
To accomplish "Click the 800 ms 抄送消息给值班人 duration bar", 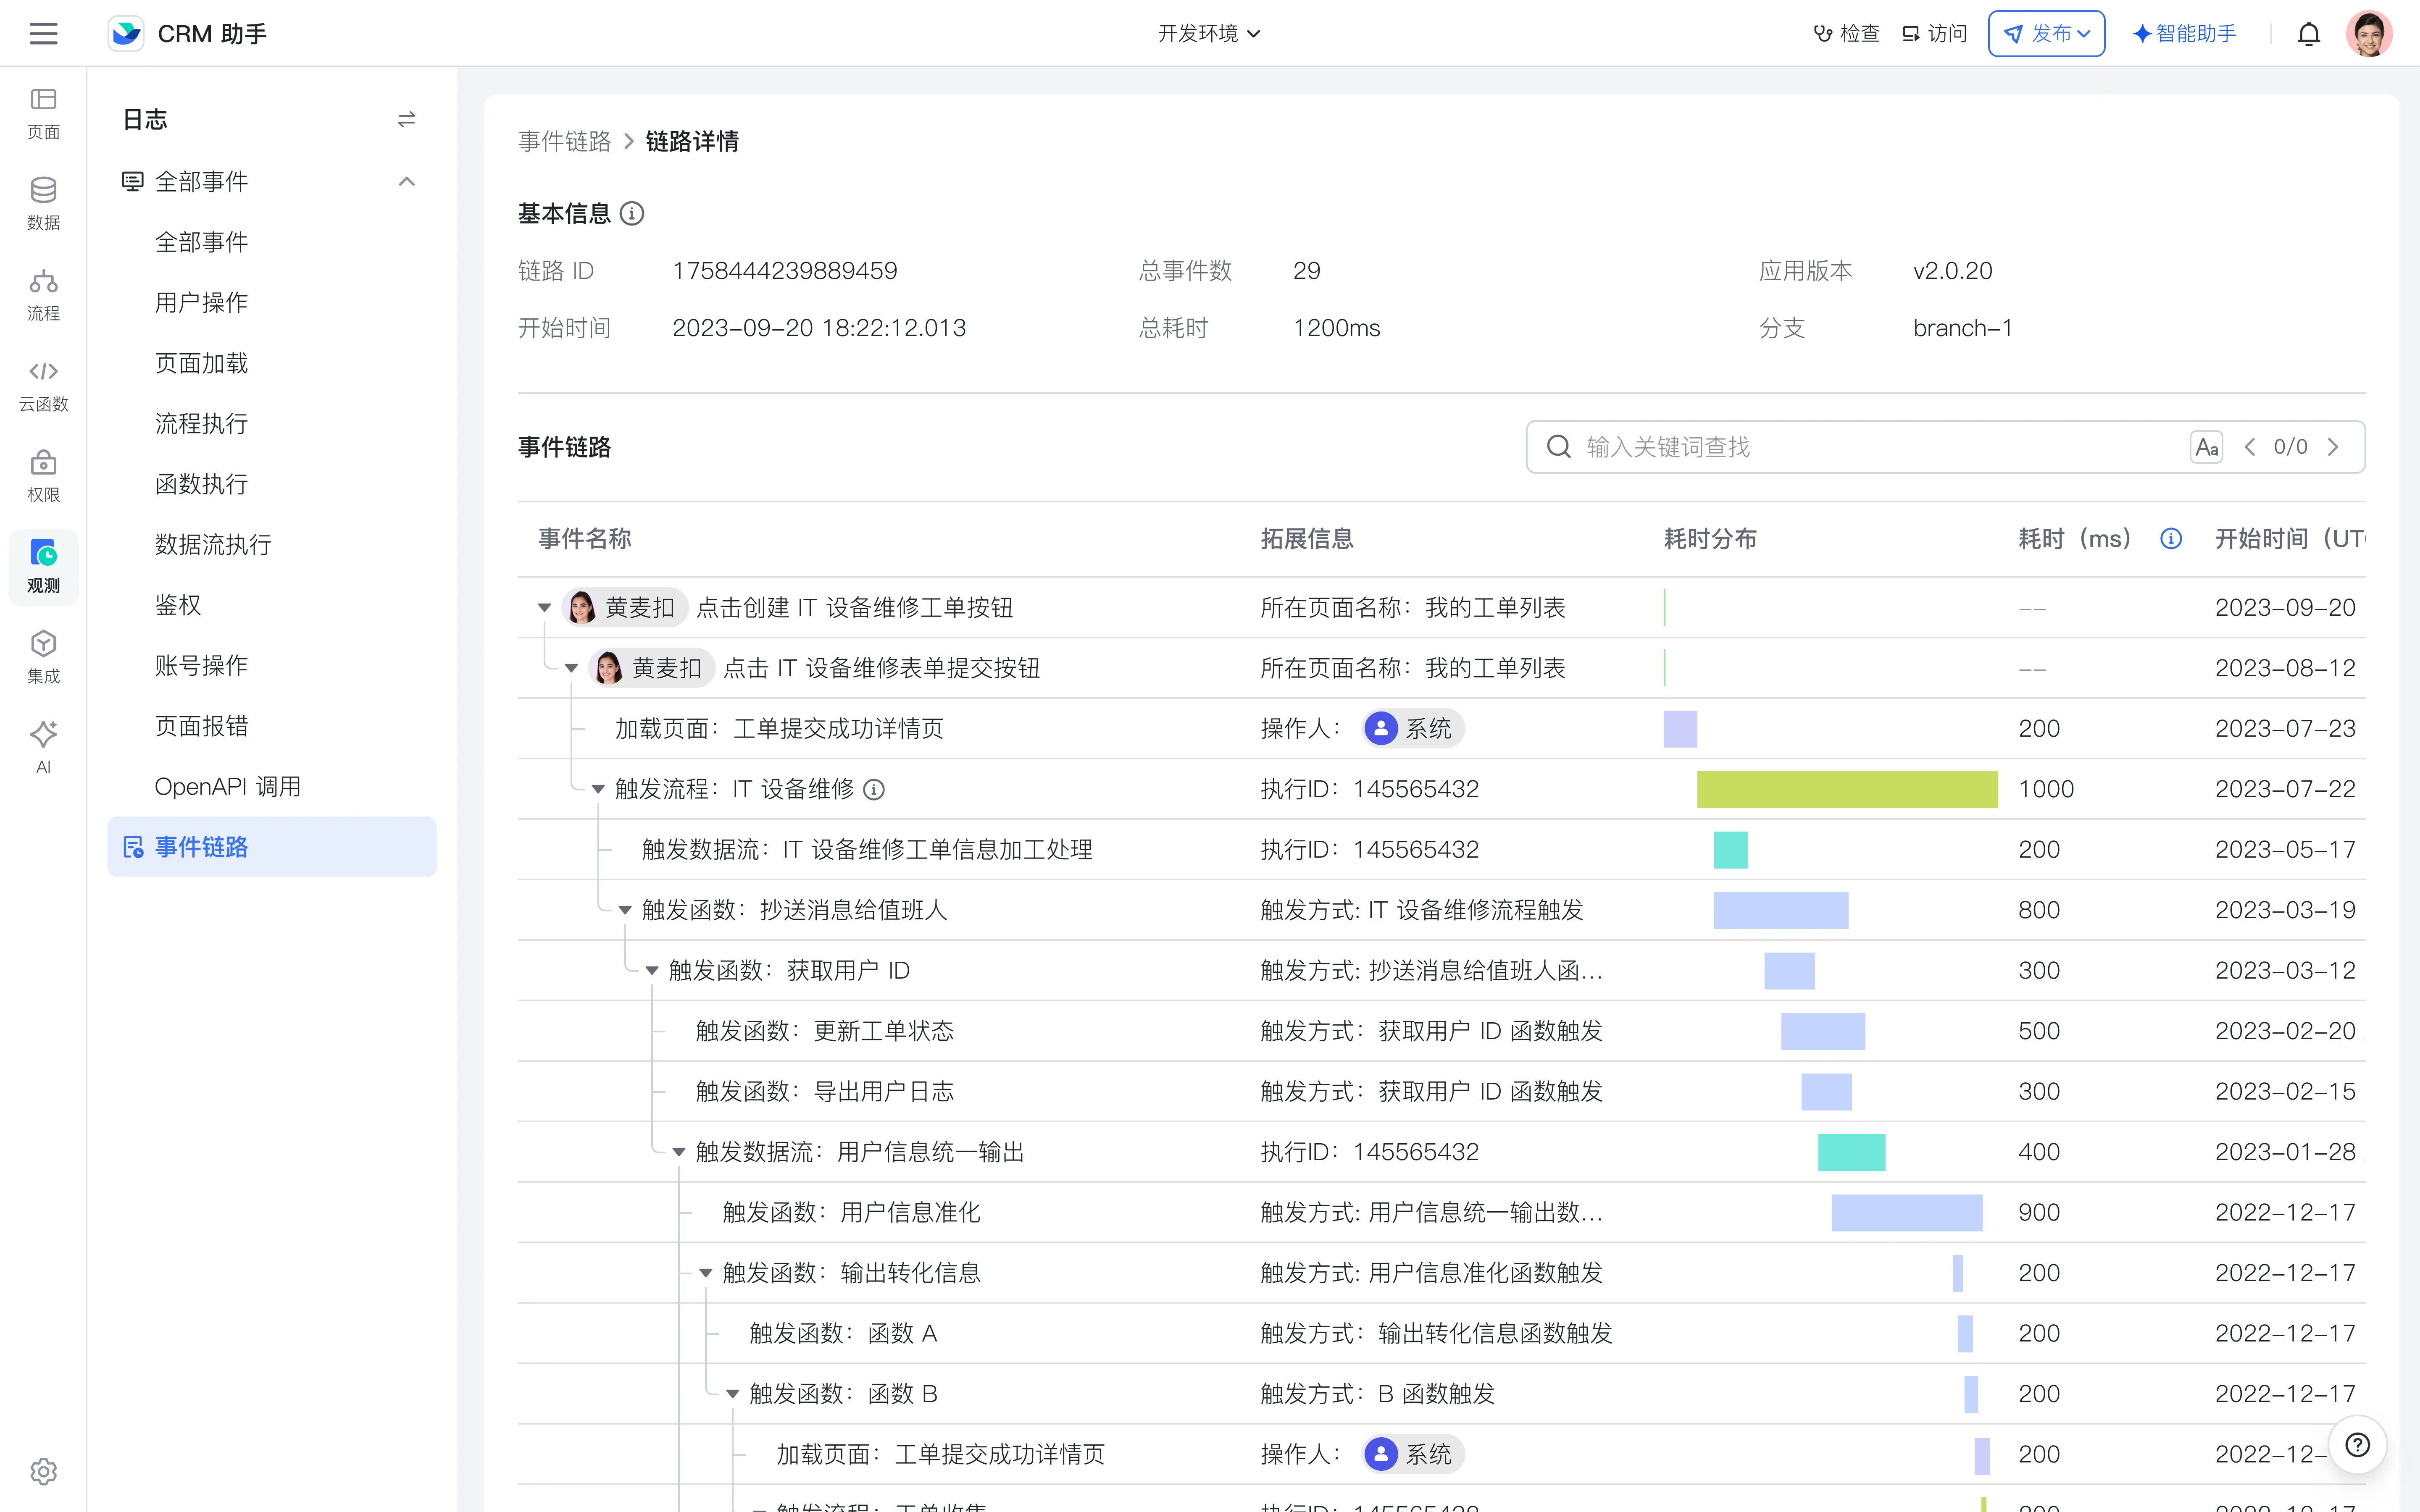I will pyautogui.click(x=1781, y=910).
